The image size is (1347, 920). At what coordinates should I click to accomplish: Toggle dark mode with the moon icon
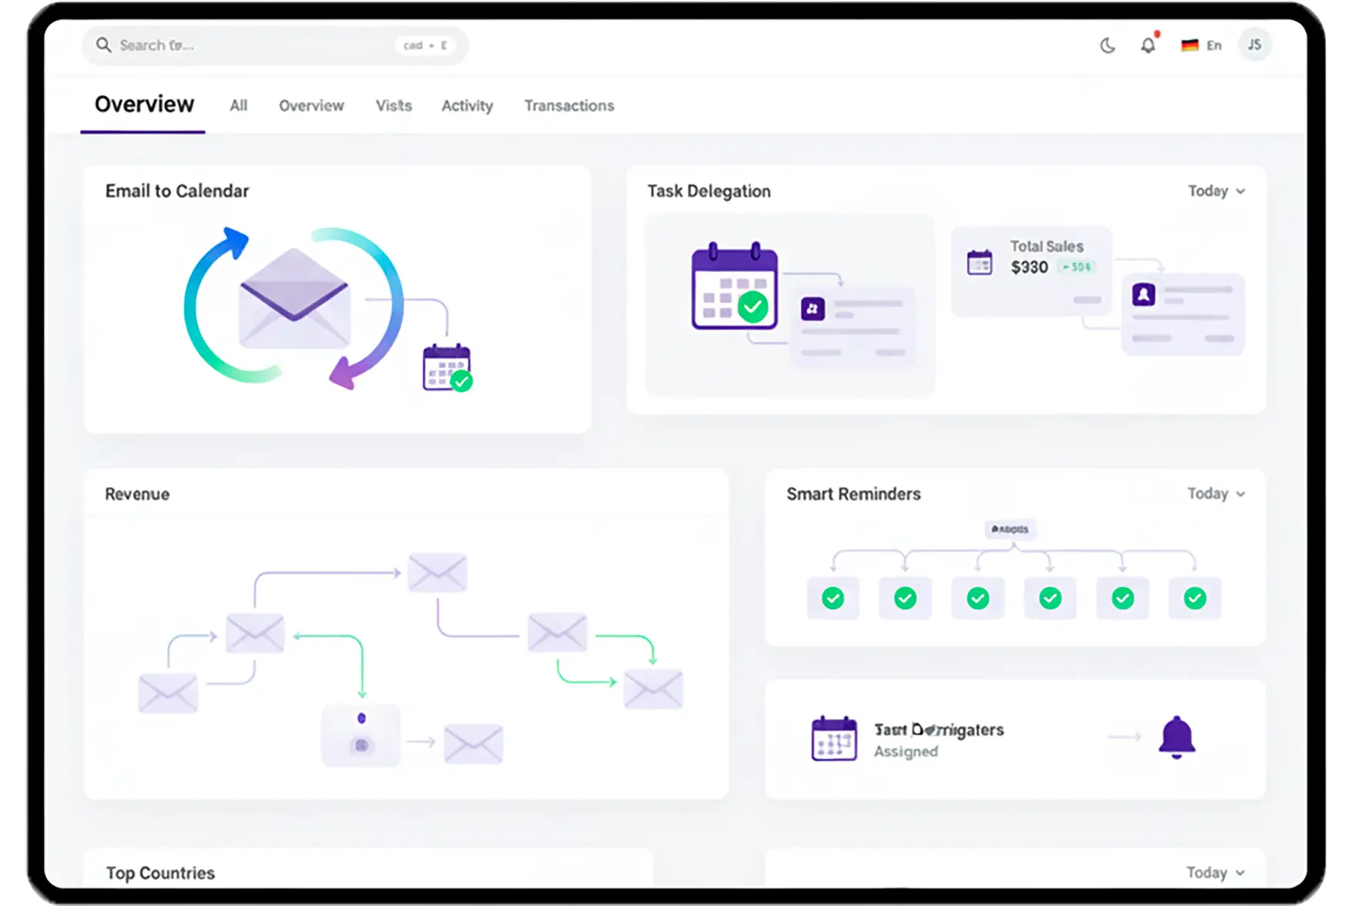point(1107,46)
